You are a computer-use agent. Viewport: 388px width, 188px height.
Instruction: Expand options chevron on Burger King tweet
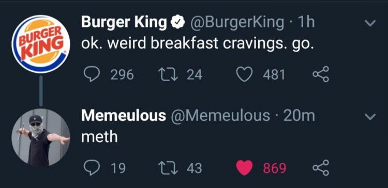click(x=370, y=23)
